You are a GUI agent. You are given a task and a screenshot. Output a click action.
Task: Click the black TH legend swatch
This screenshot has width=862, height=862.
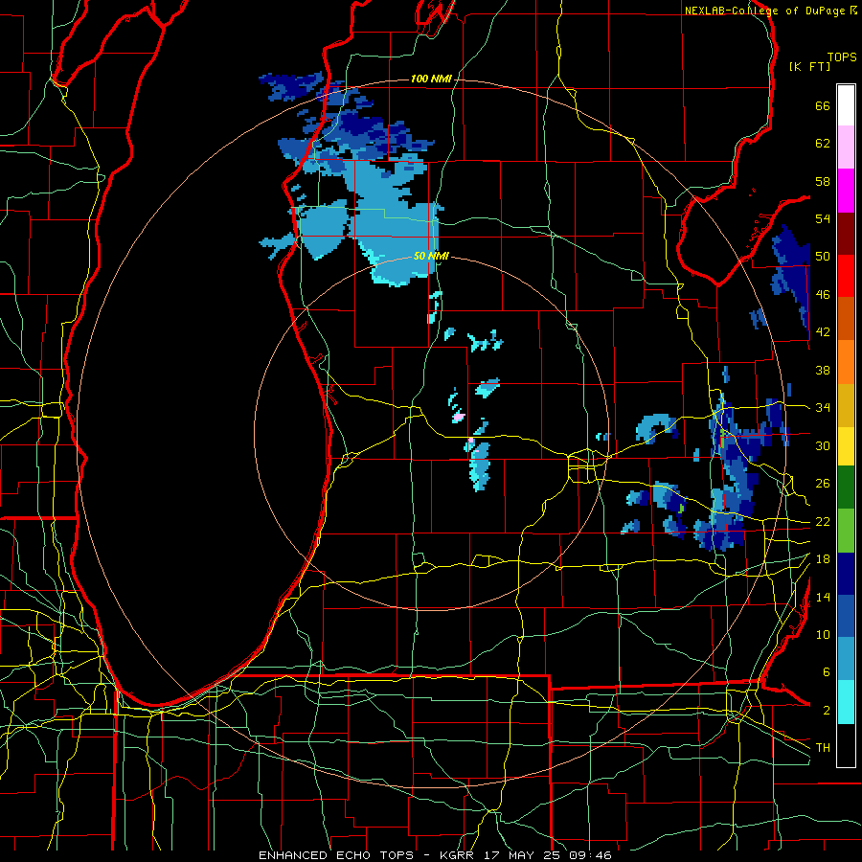(x=846, y=745)
